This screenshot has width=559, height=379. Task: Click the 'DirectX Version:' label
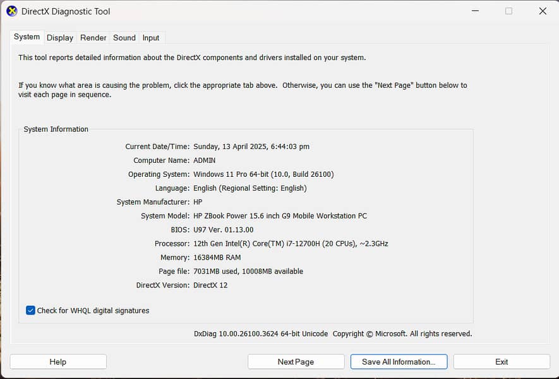(163, 286)
